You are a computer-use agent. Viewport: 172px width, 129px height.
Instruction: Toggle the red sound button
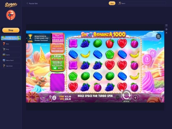pyautogui.click(x=51, y=100)
